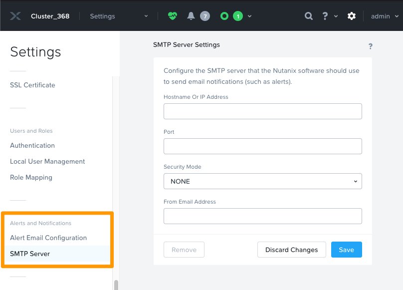Click Discard Changes
Image resolution: width=403 pixels, height=290 pixels.
tap(291, 249)
